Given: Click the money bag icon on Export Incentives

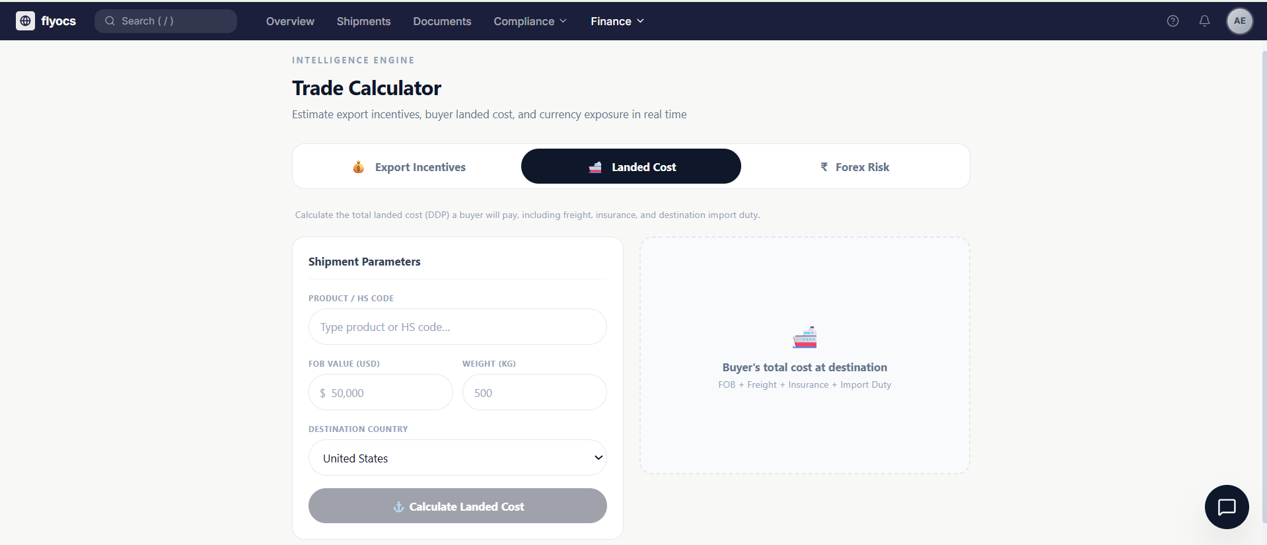Looking at the screenshot, I should tap(359, 167).
